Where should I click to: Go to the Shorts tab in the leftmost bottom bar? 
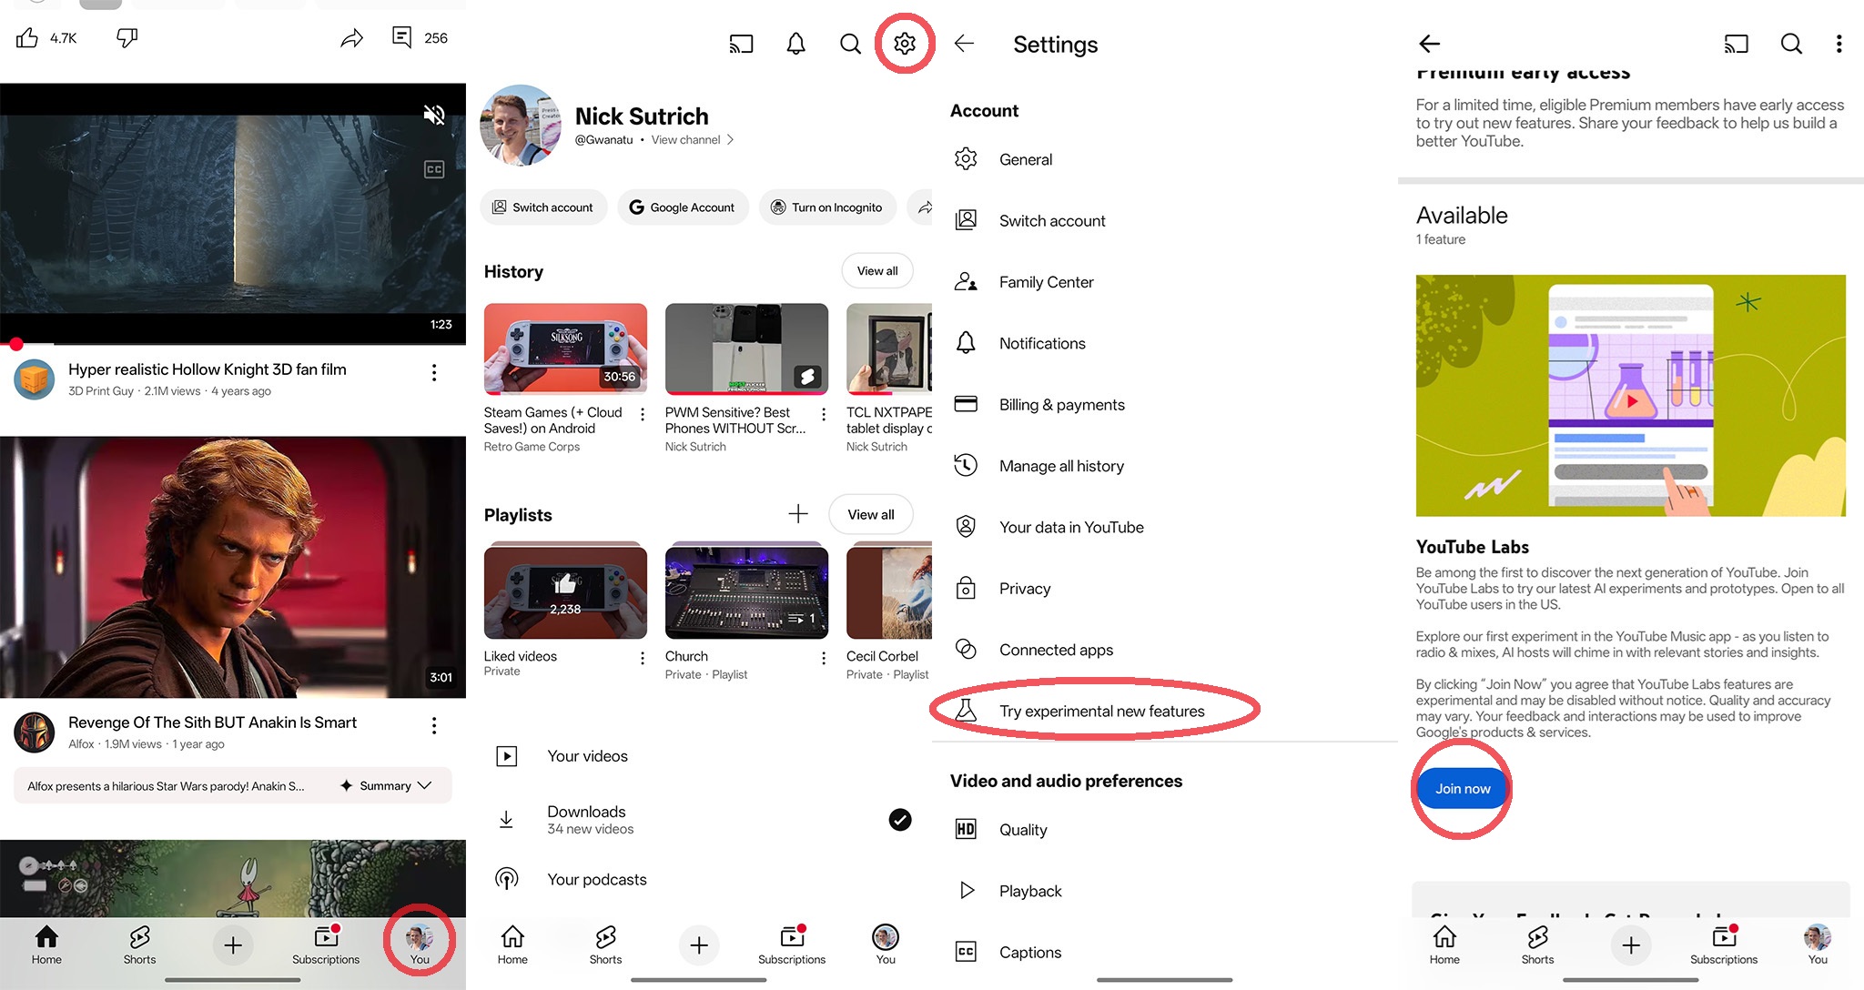(x=139, y=945)
